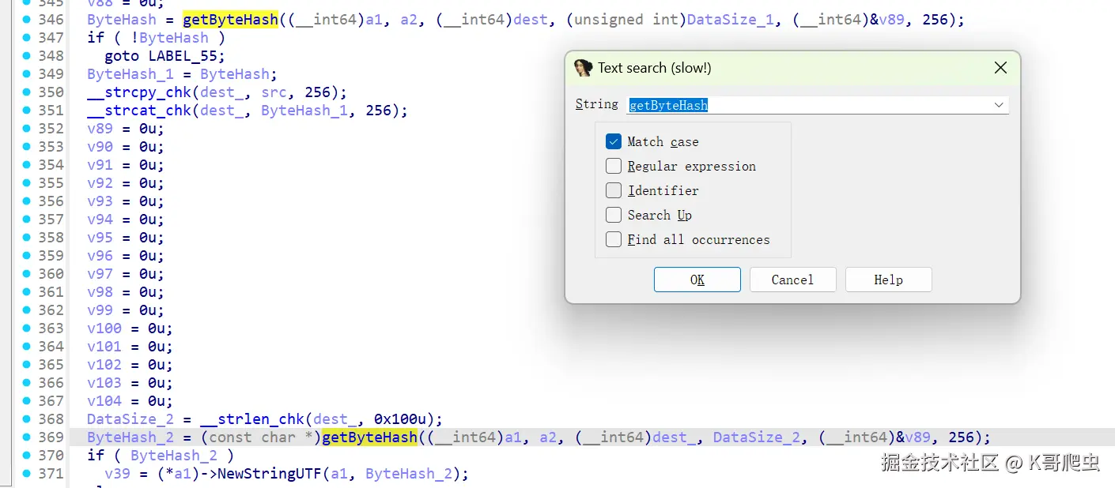The height and width of the screenshot is (488, 1115).
Task: Toggle breakpoint dot on line 352
Action: point(27,128)
